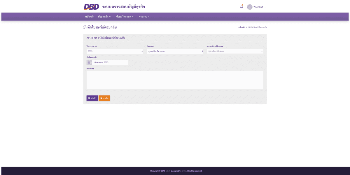Open the ปีงบประมาณ 2563 dropdown
The height and width of the screenshot is (175, 350).
[115, 51]
